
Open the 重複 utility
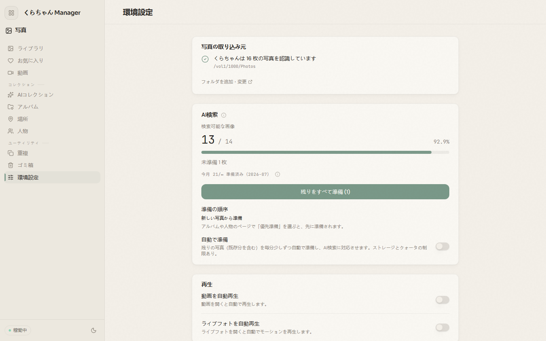pyautogui.click(x=52, y=153)
